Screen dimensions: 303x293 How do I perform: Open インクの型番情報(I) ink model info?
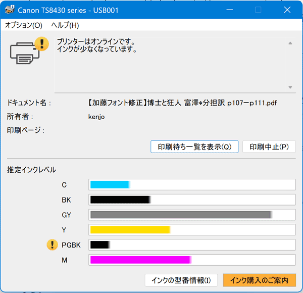click(x=181, y=280)
